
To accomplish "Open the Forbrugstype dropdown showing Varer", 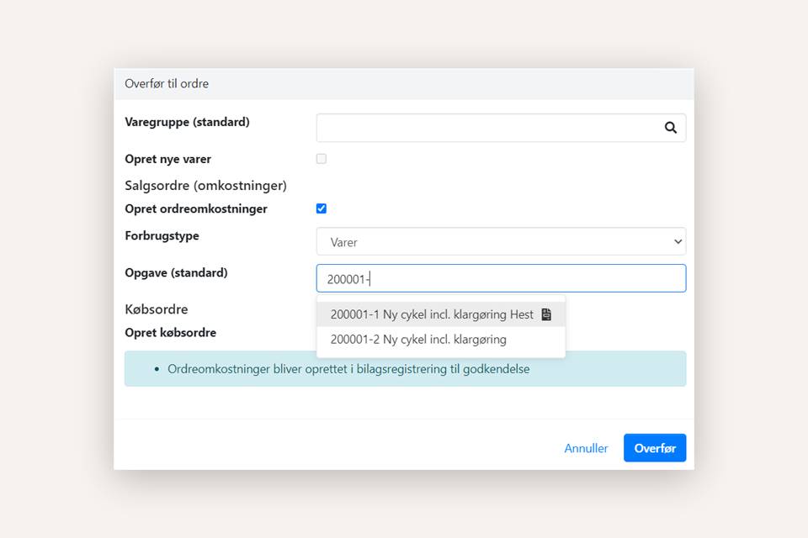I will 501,242.
